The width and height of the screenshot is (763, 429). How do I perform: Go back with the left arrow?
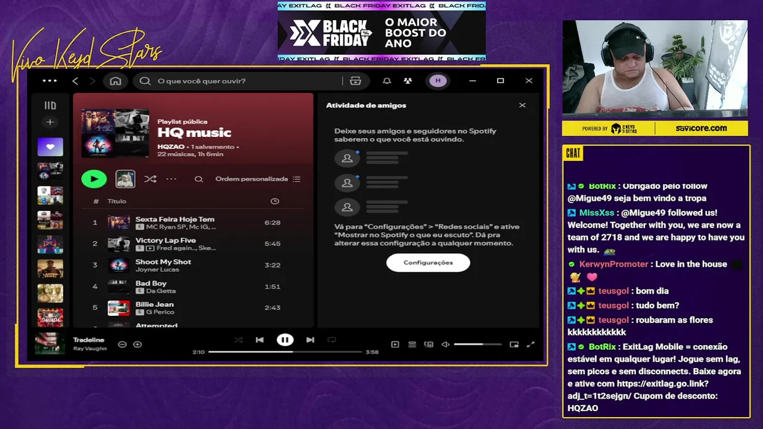[x=75, y=81]
